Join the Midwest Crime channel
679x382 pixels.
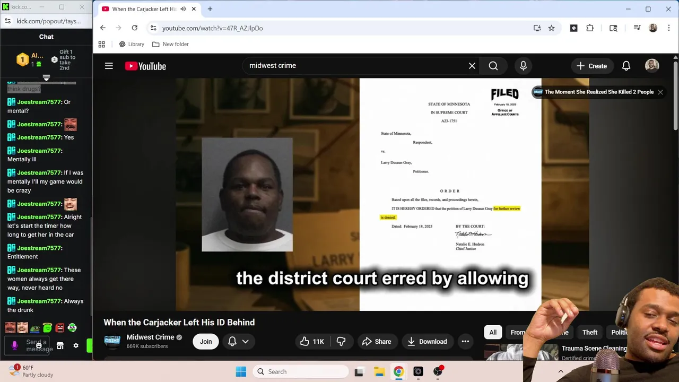(x=206, y=342)
